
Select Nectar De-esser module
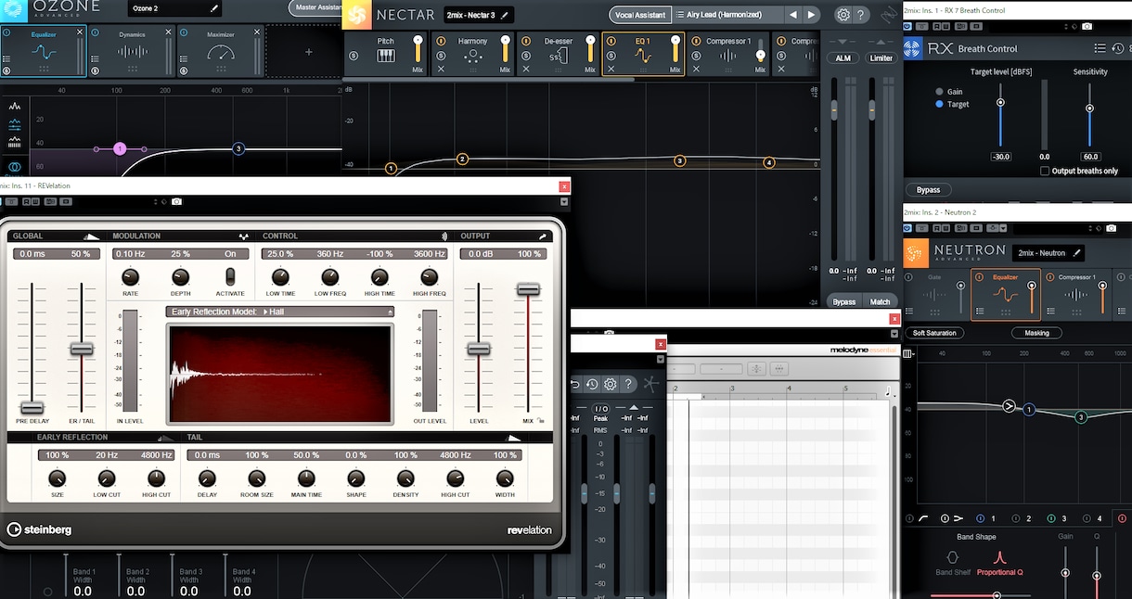click(559, 52)
